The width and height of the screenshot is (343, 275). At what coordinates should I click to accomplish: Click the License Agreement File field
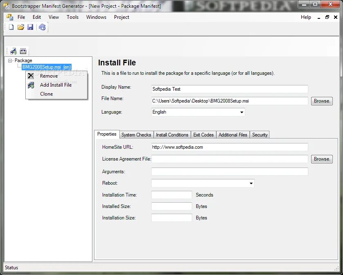pyautogui.click(x=230, y=159)
